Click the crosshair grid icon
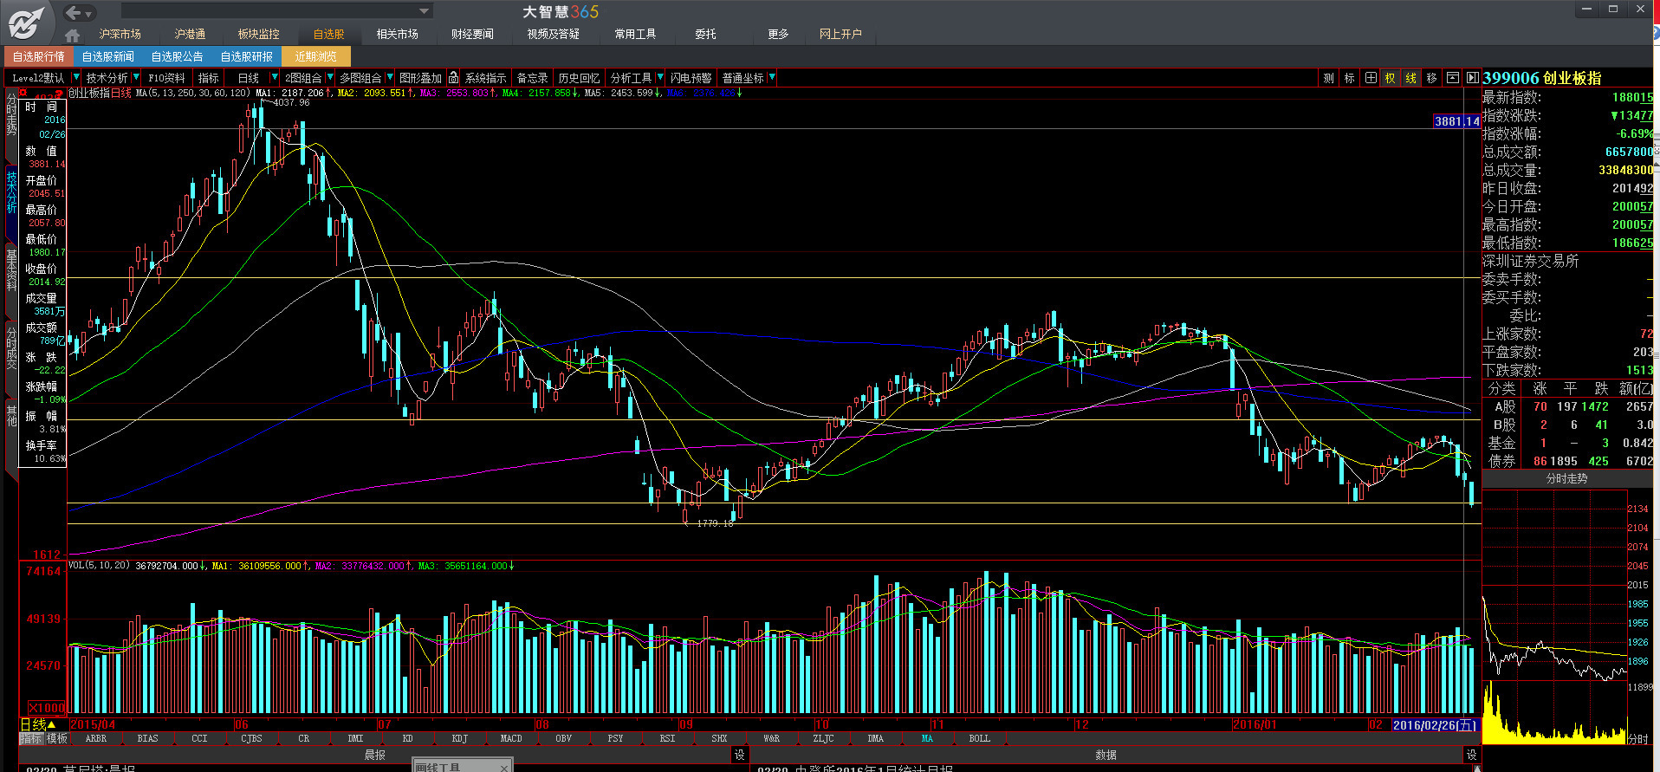1660x772 pixels. point(1371,78)
